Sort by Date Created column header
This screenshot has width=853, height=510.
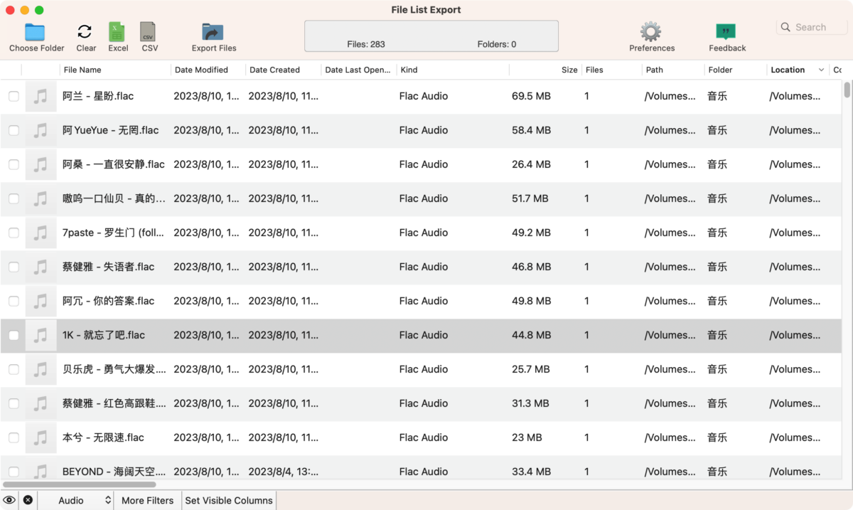274,70
